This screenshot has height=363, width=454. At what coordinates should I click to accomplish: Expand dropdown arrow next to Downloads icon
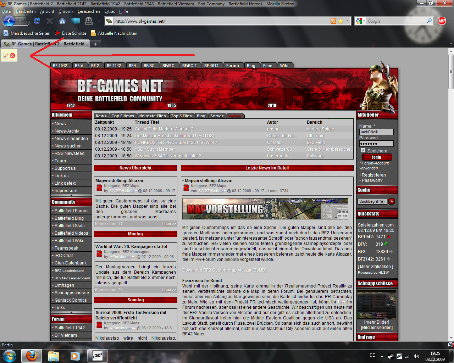(99, 21)
